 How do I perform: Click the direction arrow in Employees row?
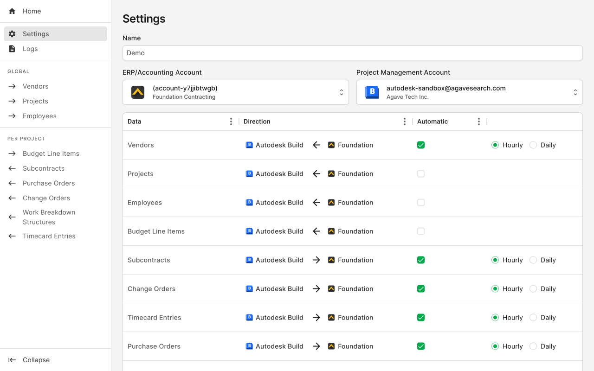pos(316,203)
